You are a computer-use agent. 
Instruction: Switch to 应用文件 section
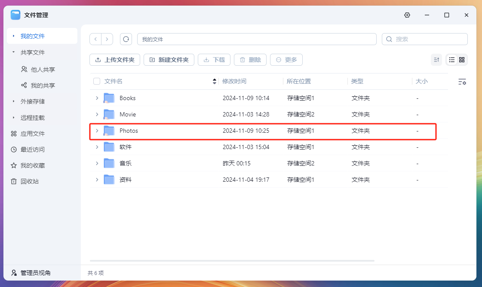pyautogui.click(x=34, y=133)
